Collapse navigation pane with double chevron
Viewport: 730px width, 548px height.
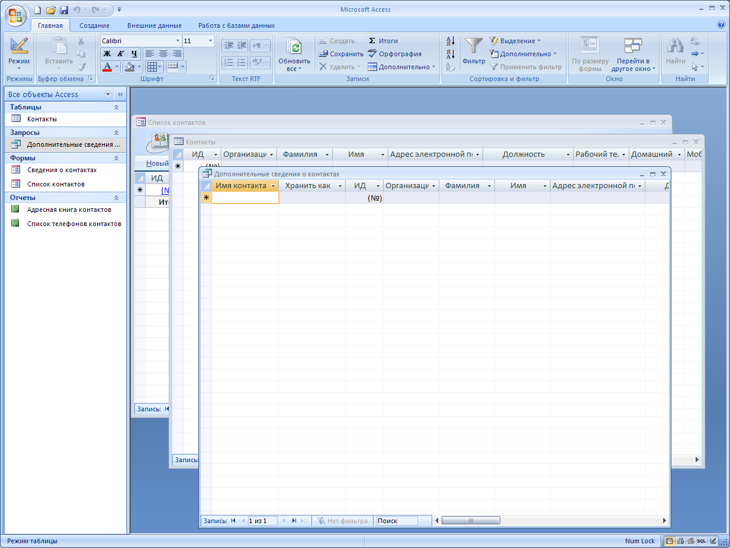tap(120, 94)
